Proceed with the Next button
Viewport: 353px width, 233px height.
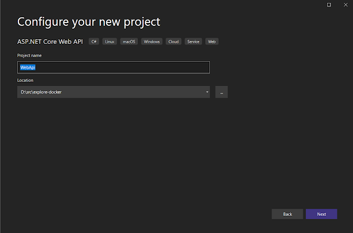[x=321, y=214]
